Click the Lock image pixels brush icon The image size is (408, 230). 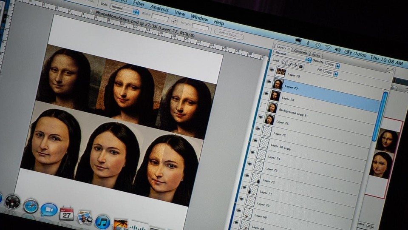point(289,64)
